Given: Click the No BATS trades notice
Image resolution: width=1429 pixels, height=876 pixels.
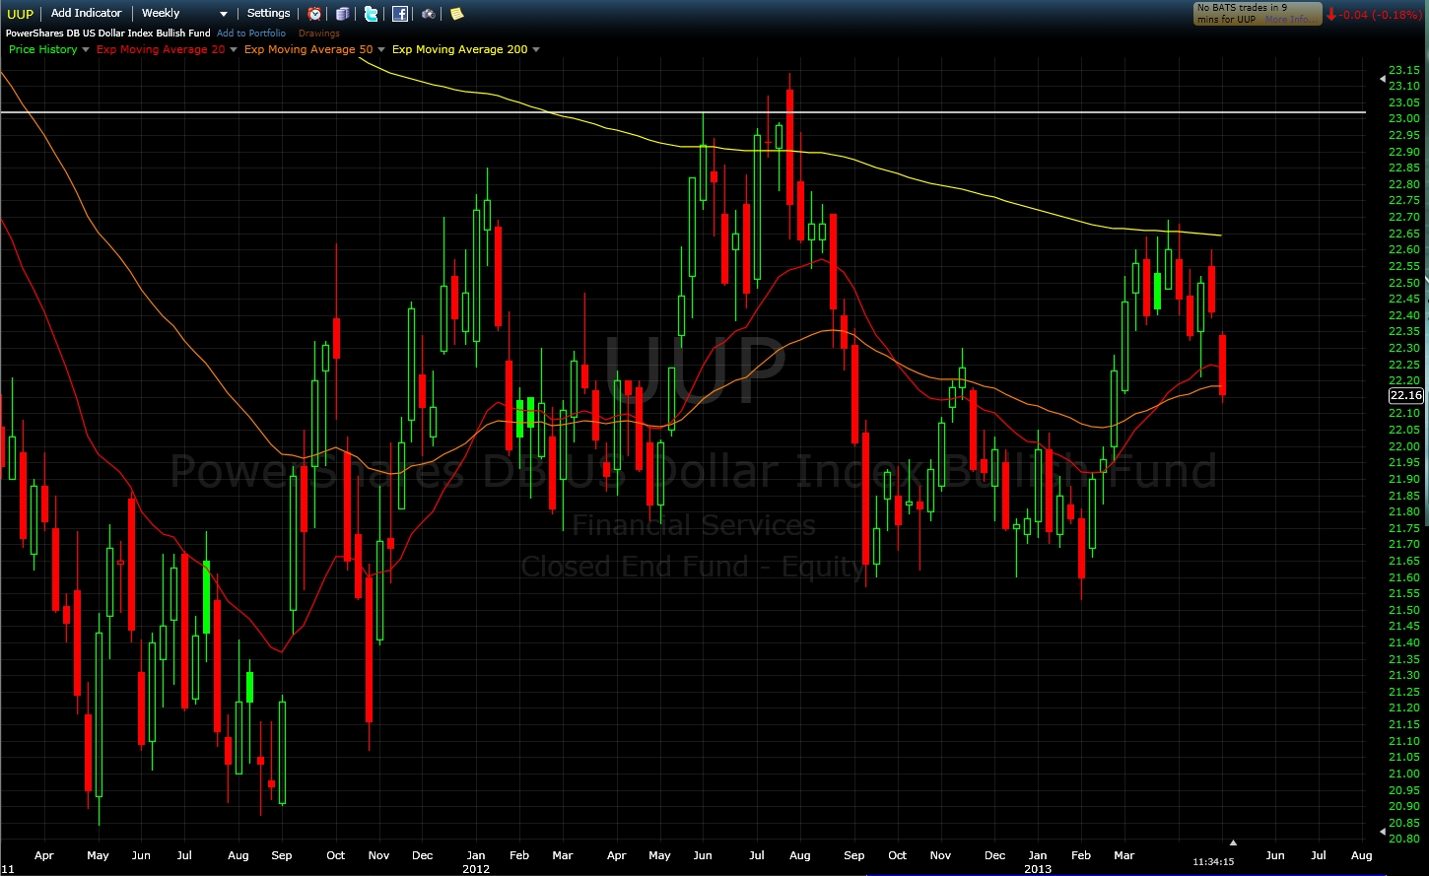Looking at the screenshot, I should (x=1257, y=13).
